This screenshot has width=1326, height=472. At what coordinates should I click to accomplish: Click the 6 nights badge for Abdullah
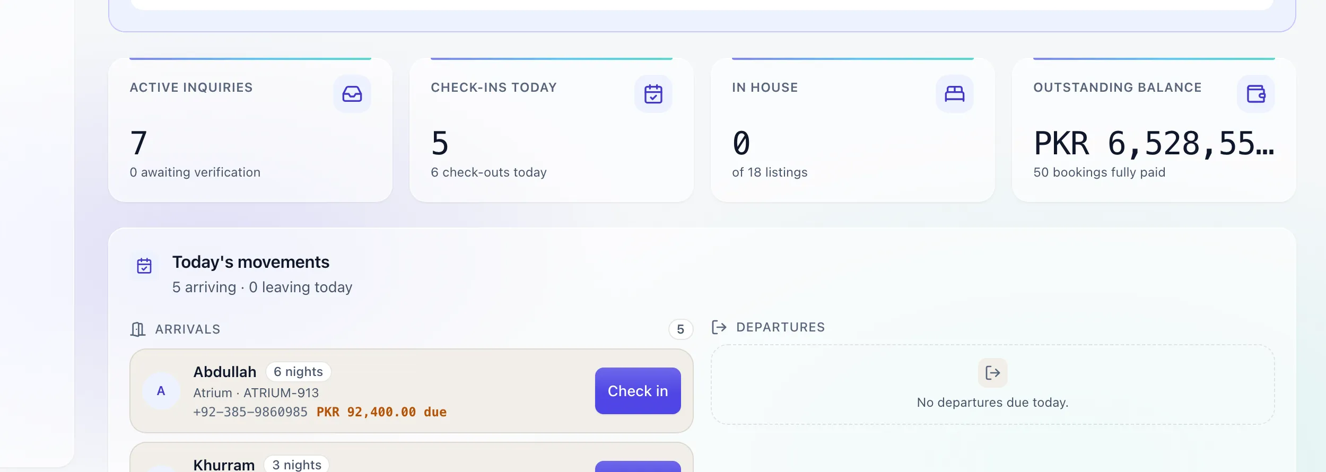[298, 372]
